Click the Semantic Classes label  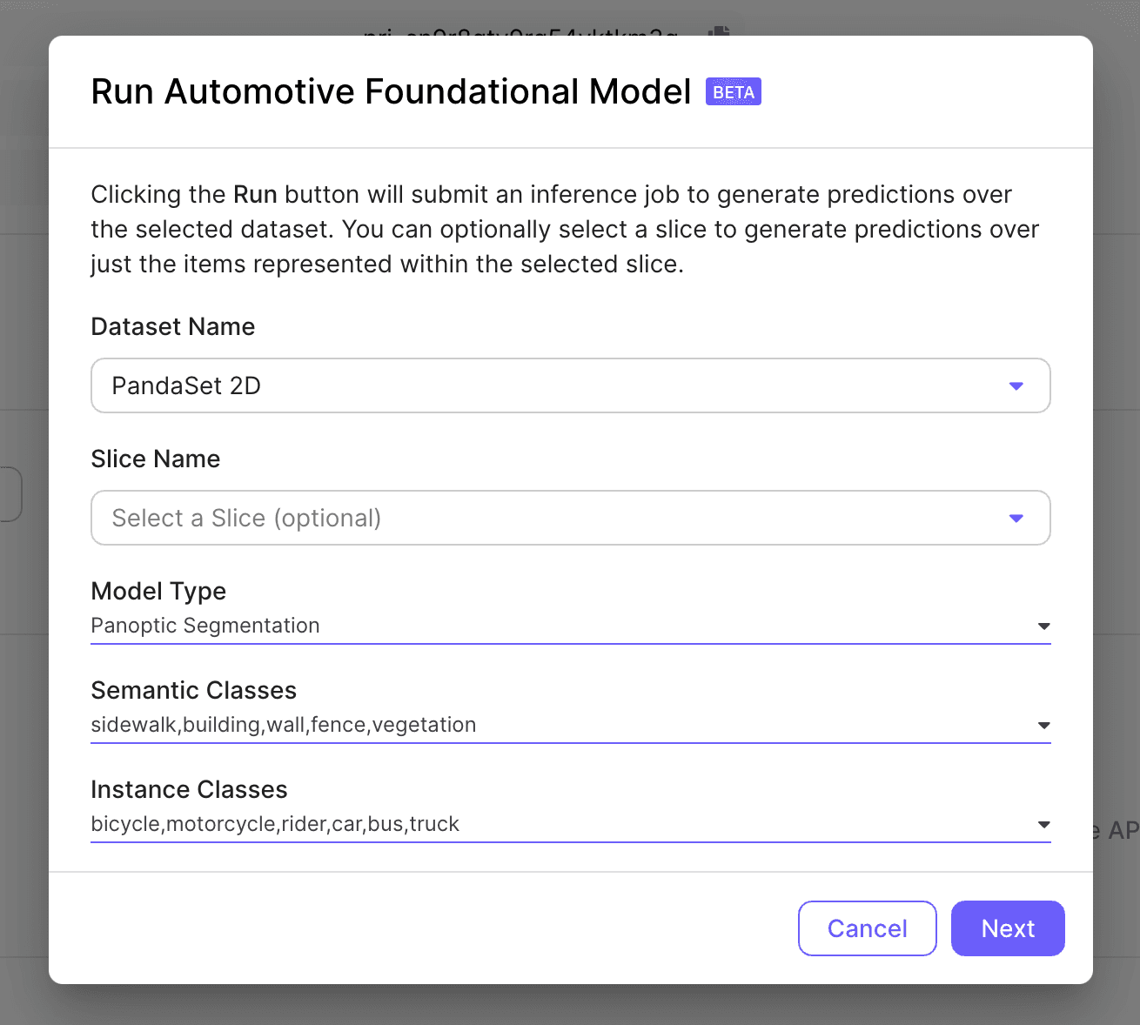point(193,691)
